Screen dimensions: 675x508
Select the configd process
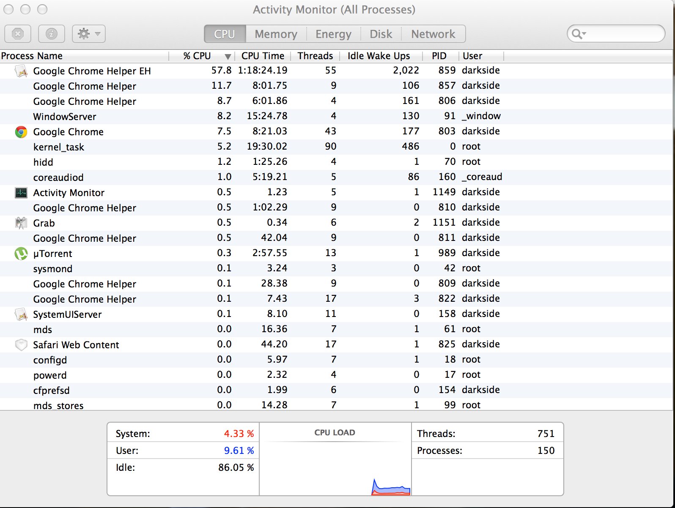tap(336, 360)
